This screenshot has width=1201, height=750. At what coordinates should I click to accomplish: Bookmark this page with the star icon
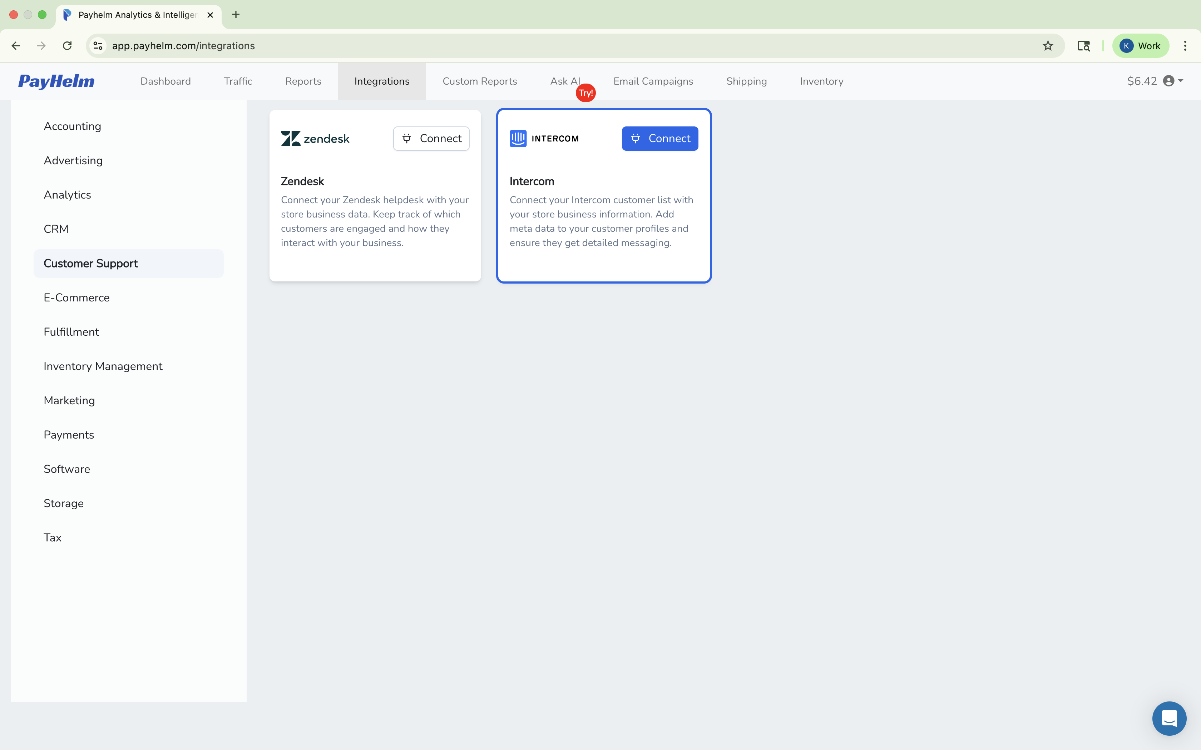tap(1048, 46)
